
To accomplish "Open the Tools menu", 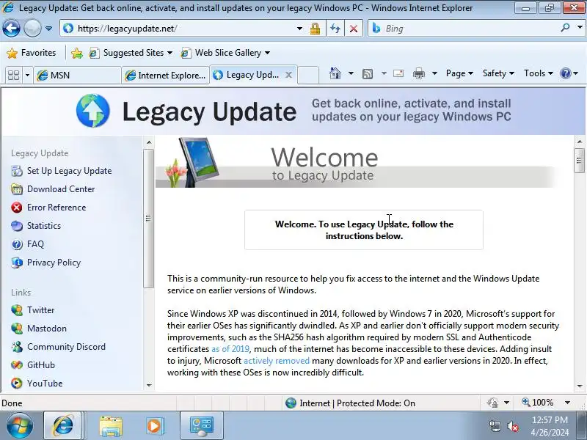I will coord(539,73).
